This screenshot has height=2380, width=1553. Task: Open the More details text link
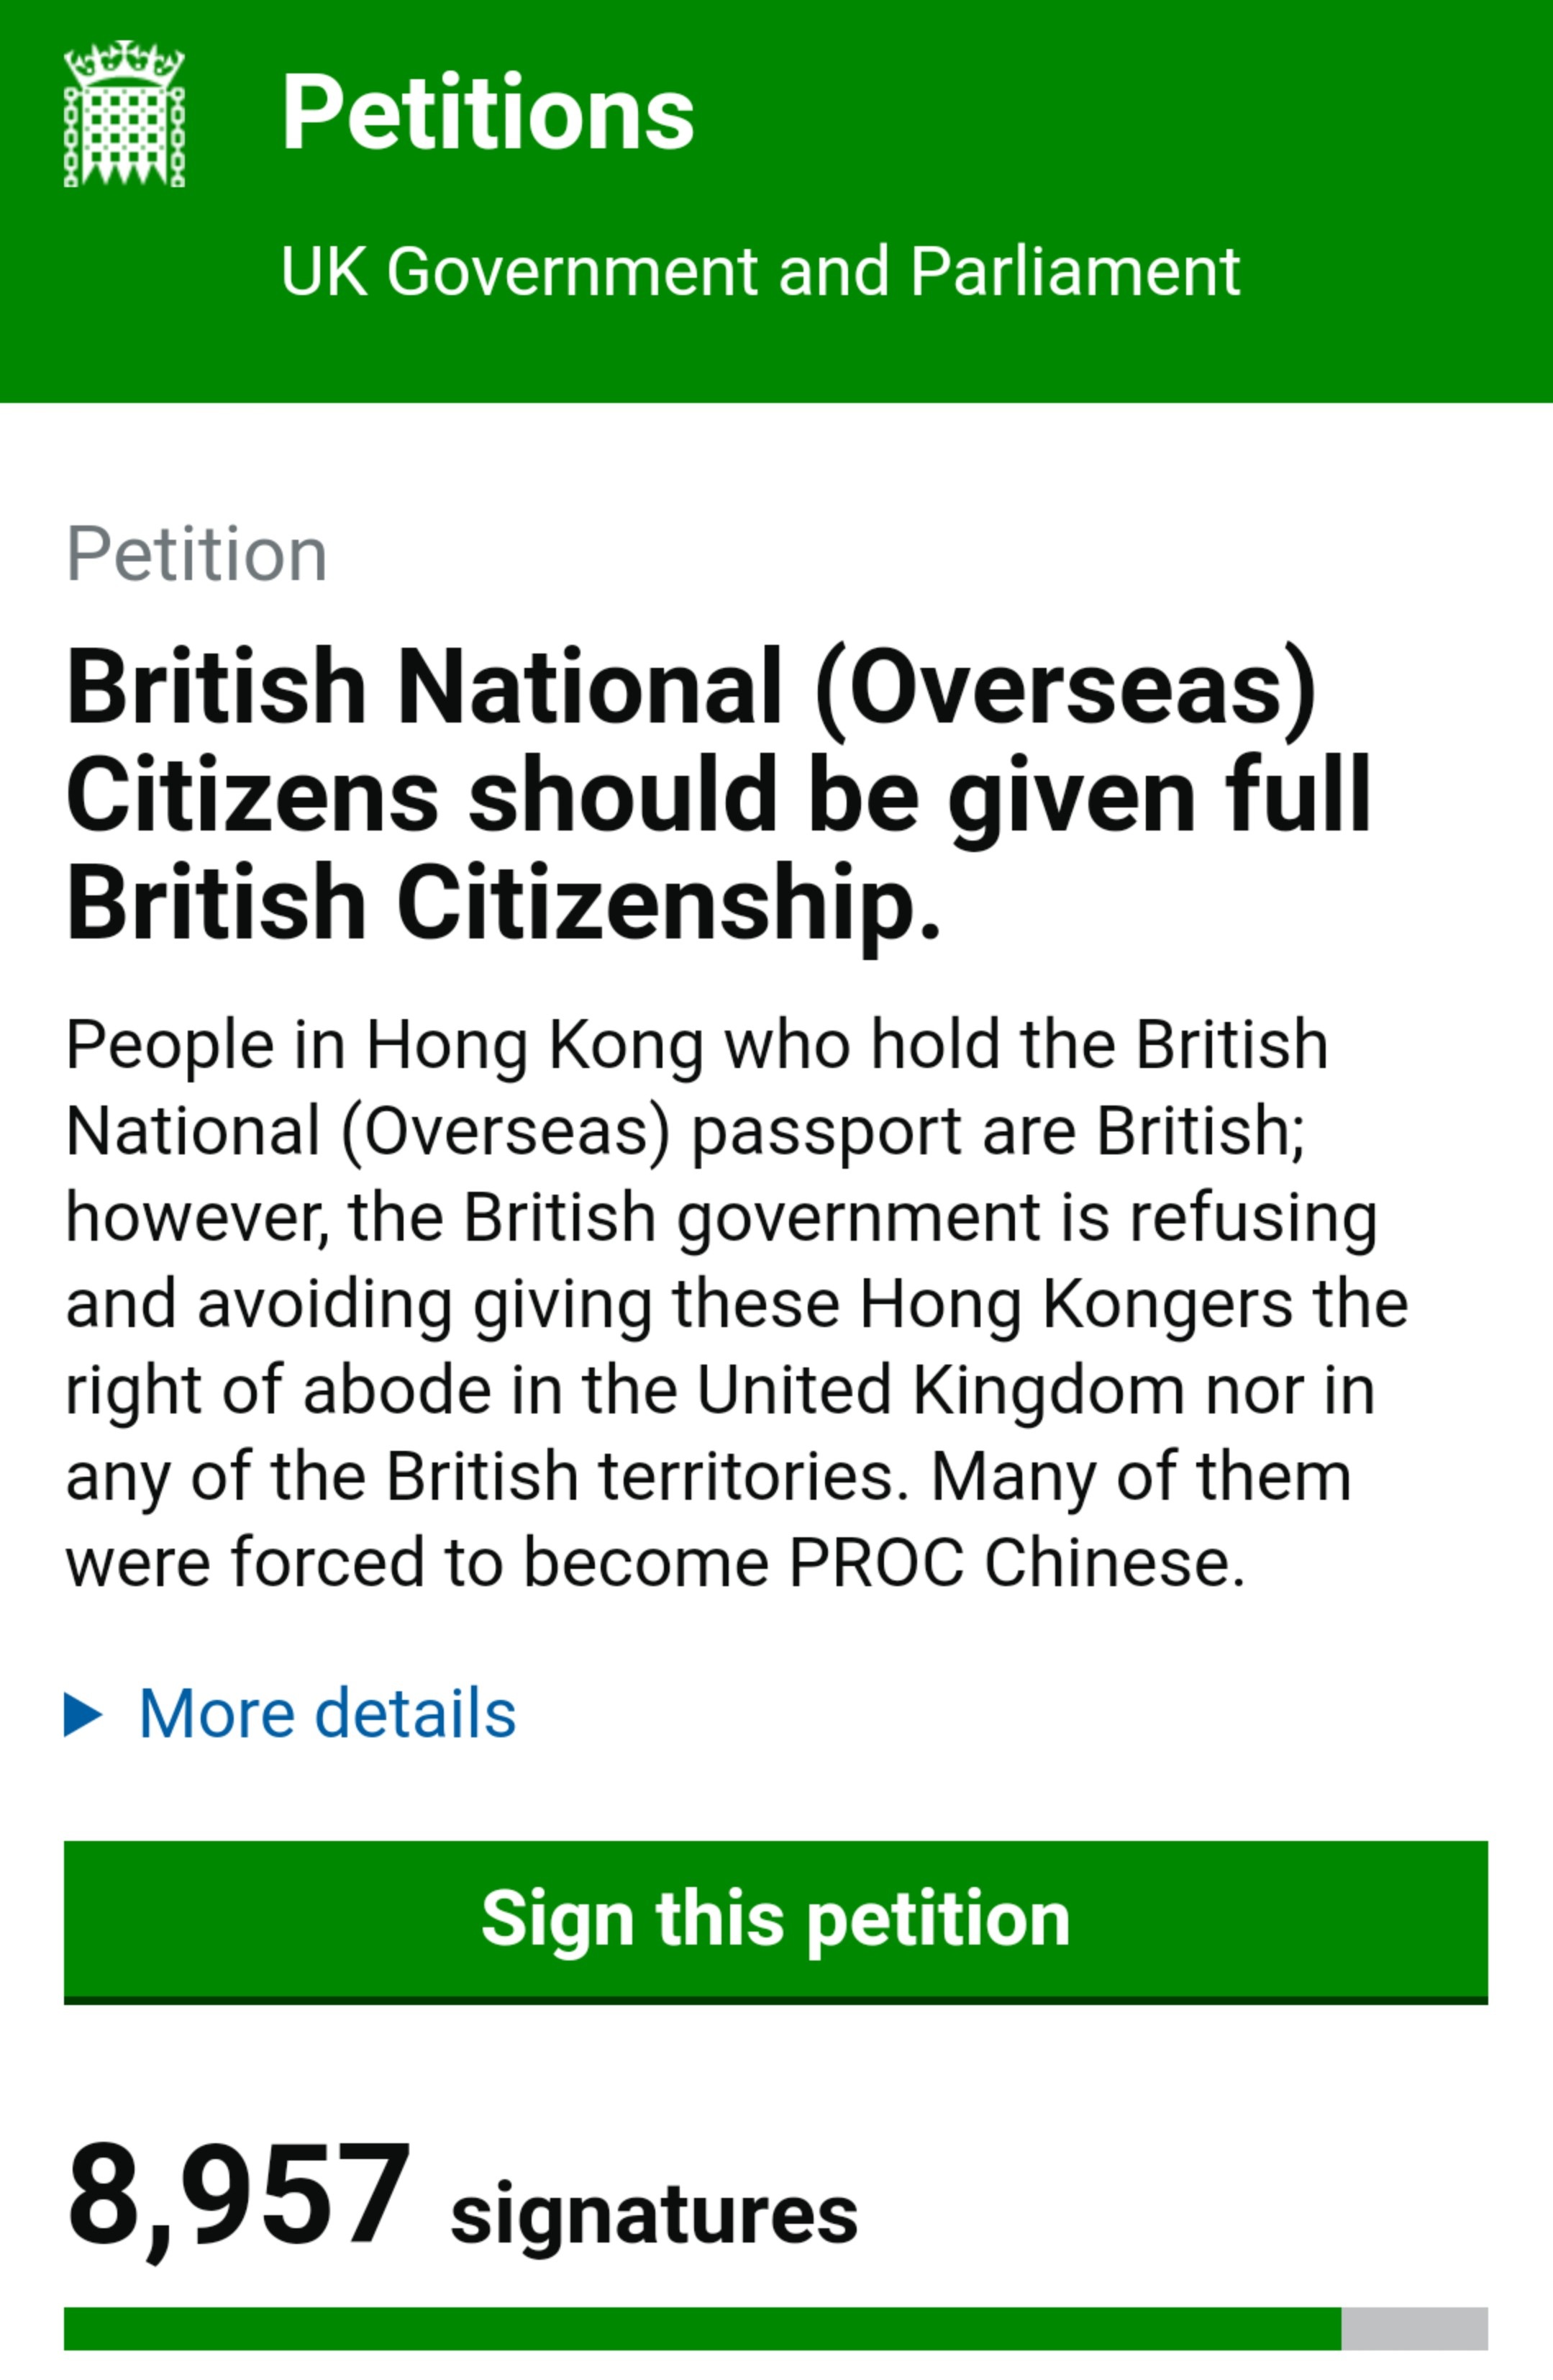click(x=327, y=1714)
